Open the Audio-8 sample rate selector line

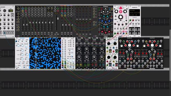pos(135,15)
